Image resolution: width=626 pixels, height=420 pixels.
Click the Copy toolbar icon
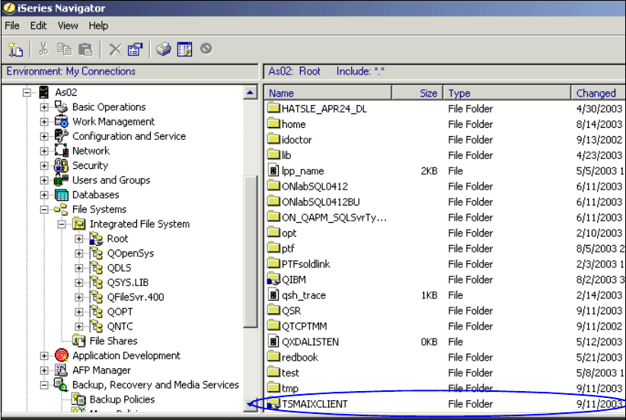[x=64, y=49]
